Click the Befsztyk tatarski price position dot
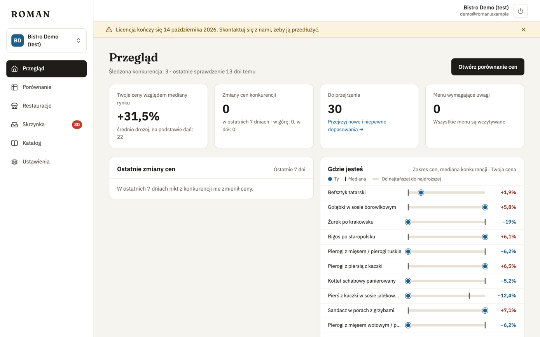The width and height of the screenshot is (540, 337). [421, 193]
